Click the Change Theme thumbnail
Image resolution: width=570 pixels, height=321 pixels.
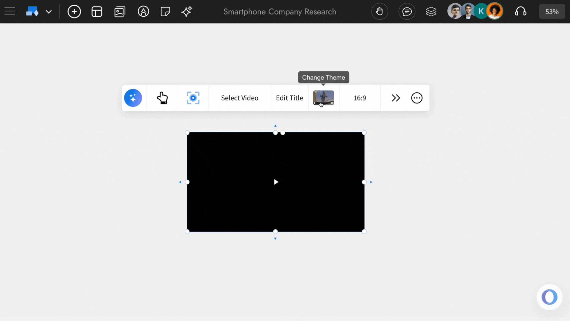click(x=323, y=98)
